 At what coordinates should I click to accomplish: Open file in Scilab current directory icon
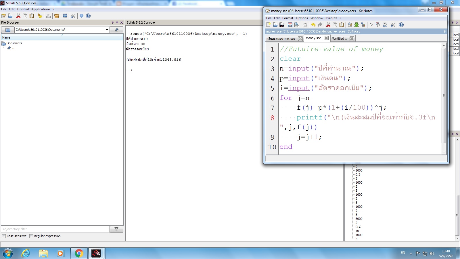[x=282, y=25]
